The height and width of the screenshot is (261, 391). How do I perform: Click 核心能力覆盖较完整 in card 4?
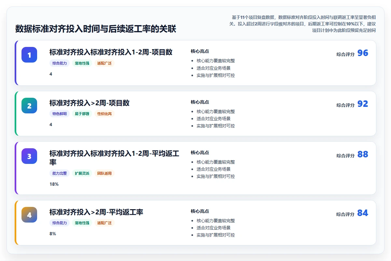pos(216,221)
